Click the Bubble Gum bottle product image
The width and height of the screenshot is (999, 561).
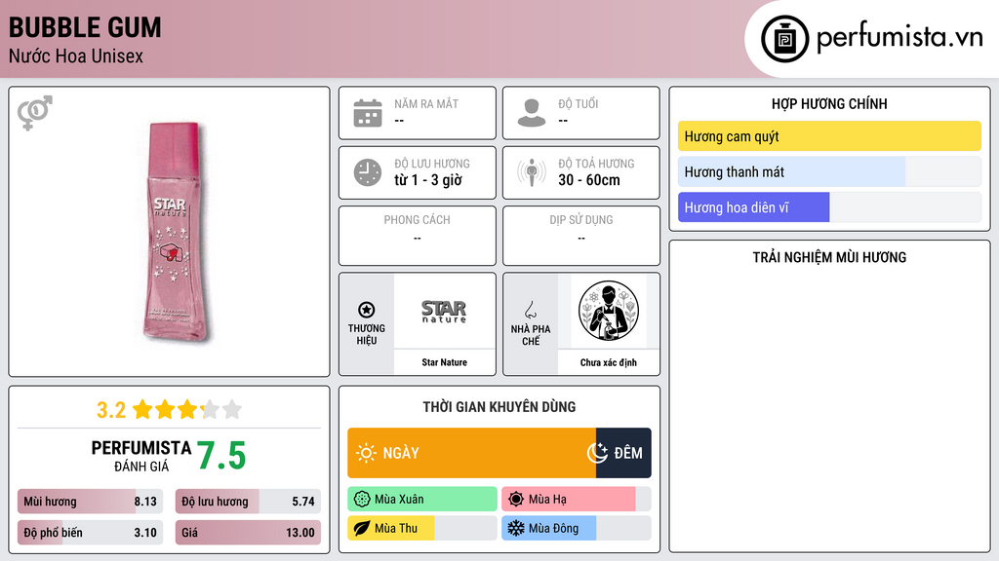tap(176, 232)
